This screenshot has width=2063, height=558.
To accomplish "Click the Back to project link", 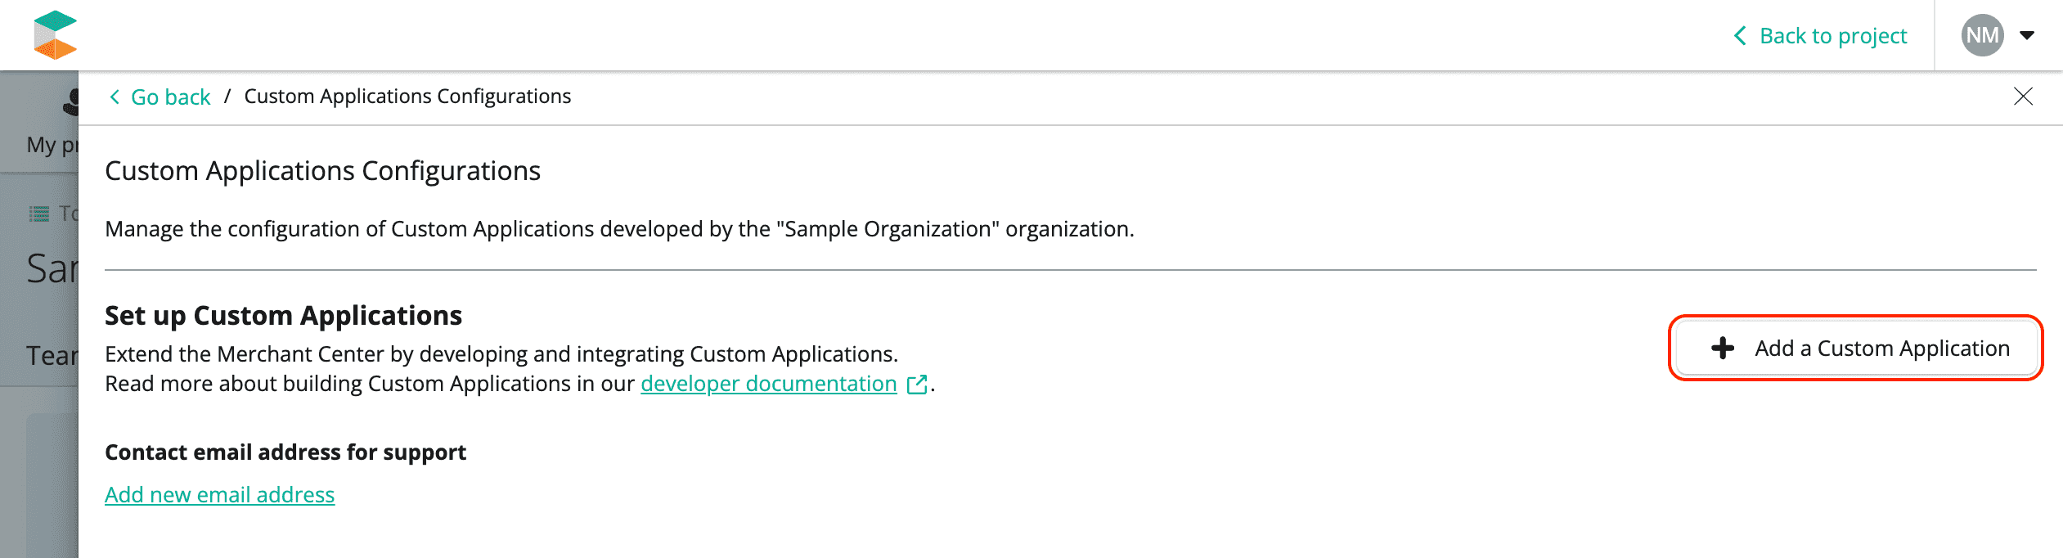I will [x=1832, y=36].
